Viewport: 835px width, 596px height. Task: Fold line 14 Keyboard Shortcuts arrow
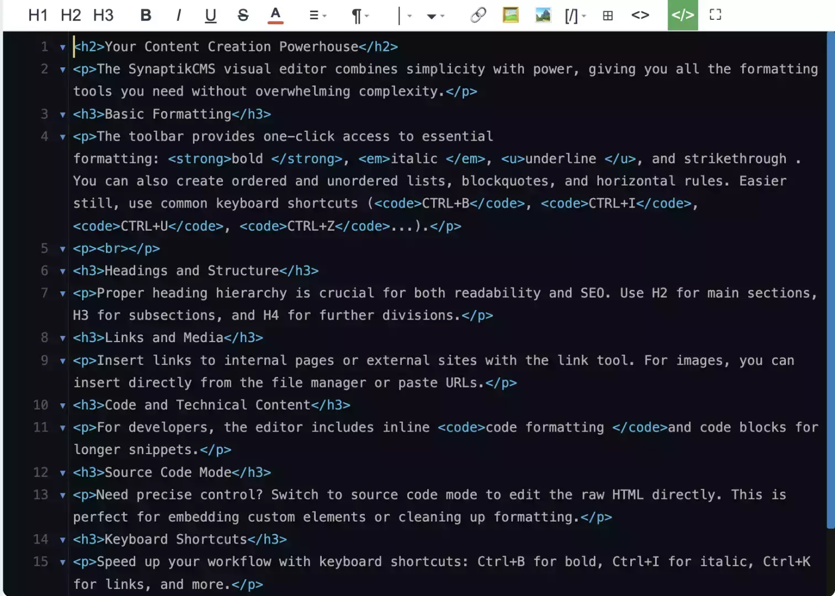coord(62,540)
